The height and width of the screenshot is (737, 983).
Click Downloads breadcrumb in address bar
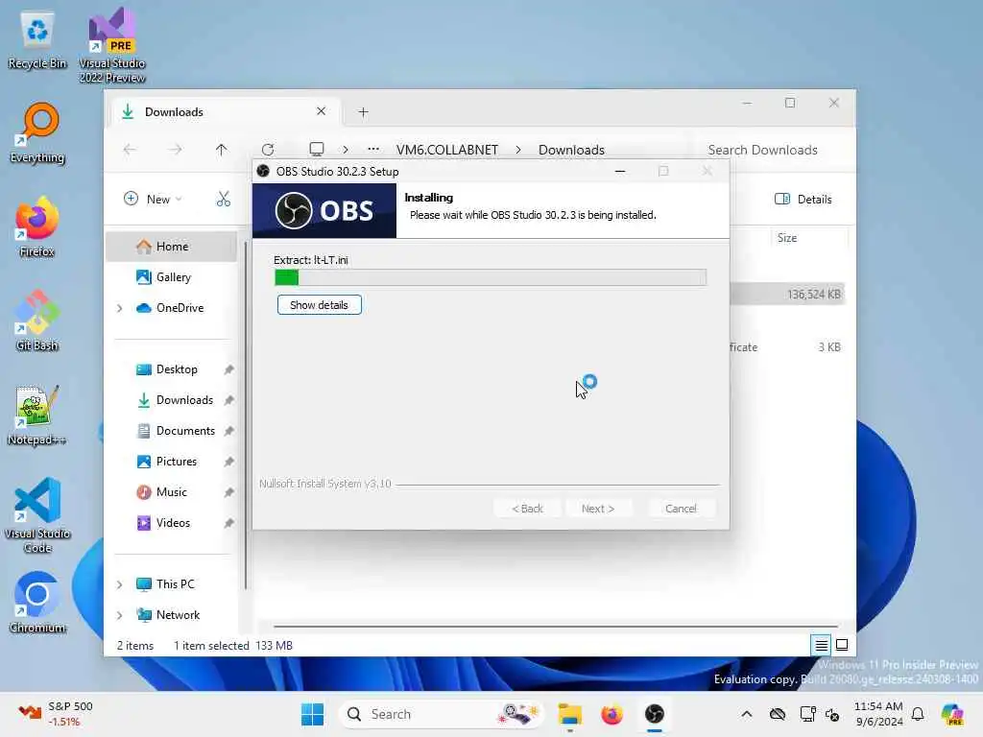[571, 150]
